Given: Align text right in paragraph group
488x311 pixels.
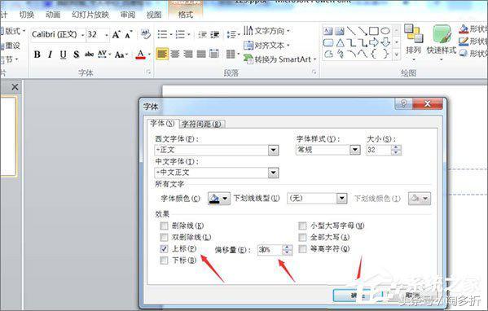Looking at the screenshot, I should pos(188,54).
